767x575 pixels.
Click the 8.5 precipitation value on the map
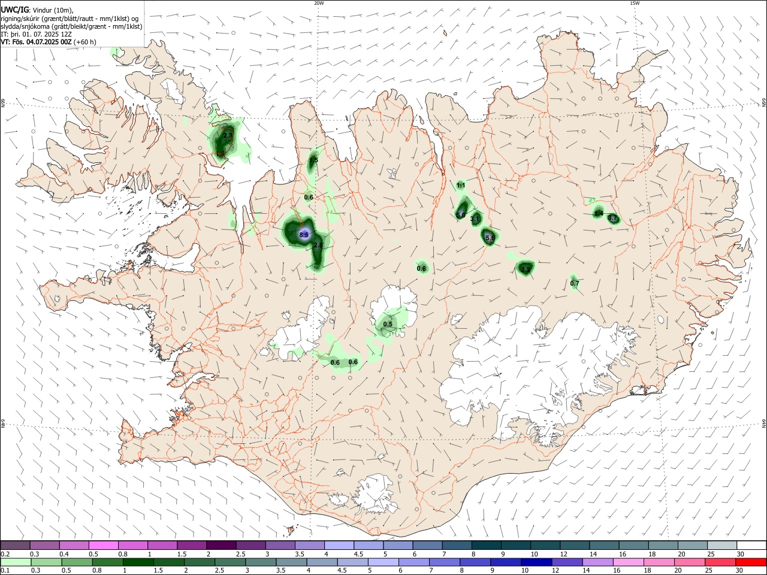304,235
